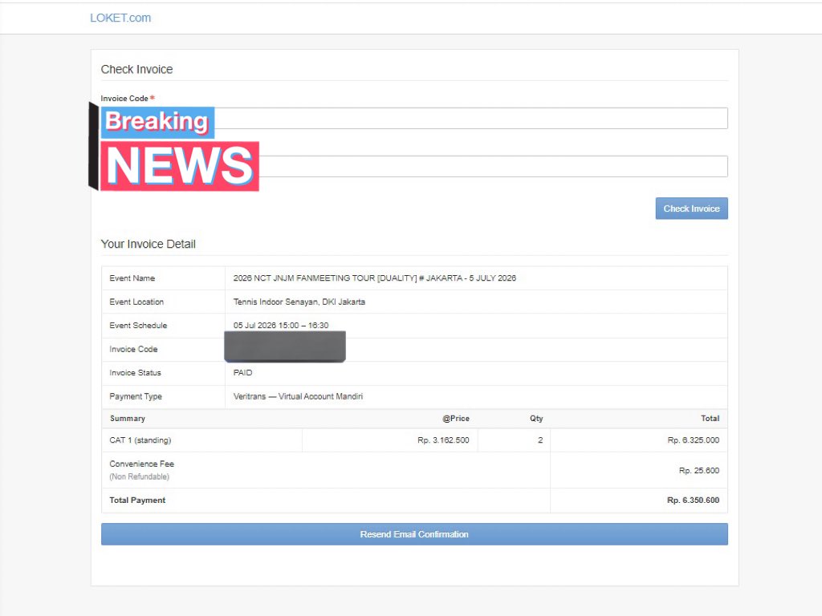Select schedule 05 Jul 2026 15:00 – 16:30

coord(281,326)
